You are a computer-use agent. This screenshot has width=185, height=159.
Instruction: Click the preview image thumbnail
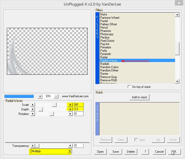pos(47,51)
